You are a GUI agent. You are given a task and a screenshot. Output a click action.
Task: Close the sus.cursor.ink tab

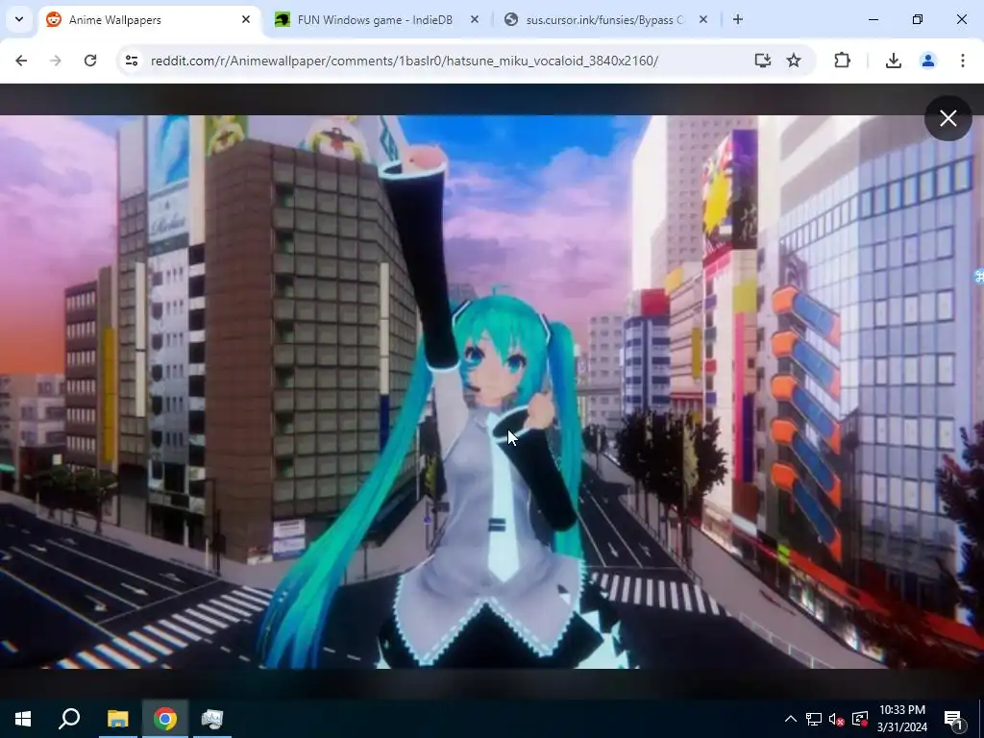(702, 19)
